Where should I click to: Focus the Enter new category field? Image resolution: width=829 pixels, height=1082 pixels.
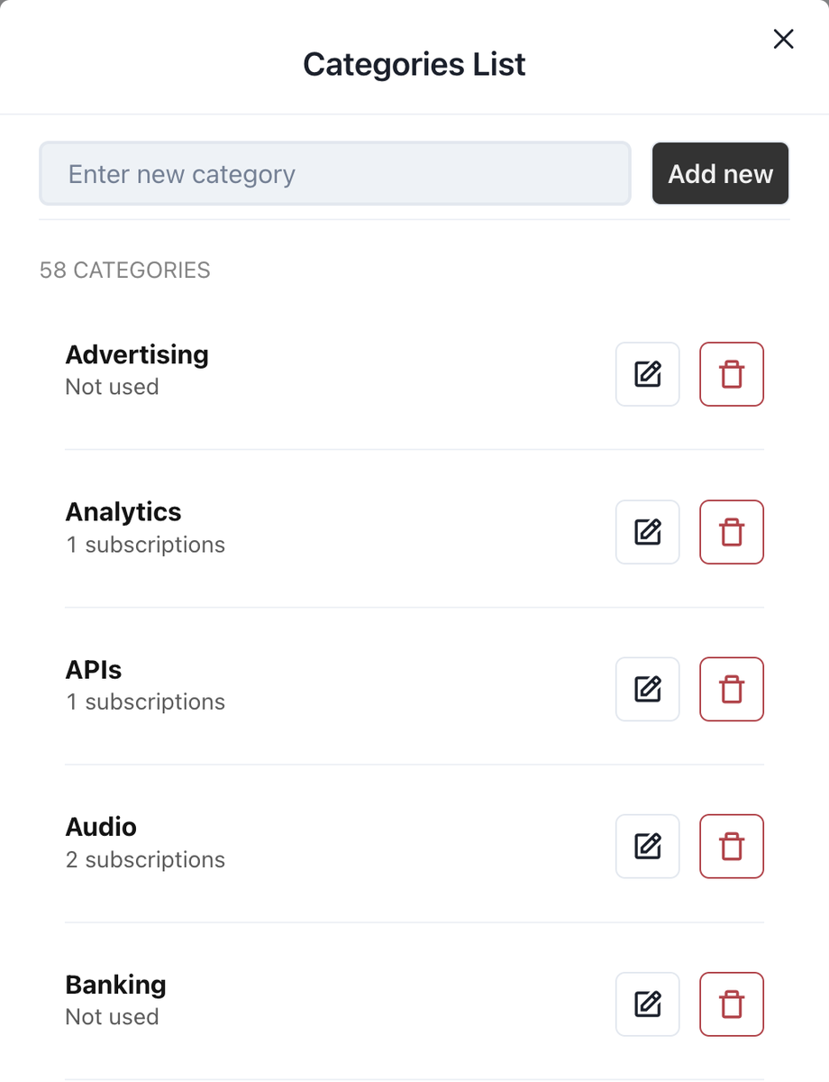334,173
